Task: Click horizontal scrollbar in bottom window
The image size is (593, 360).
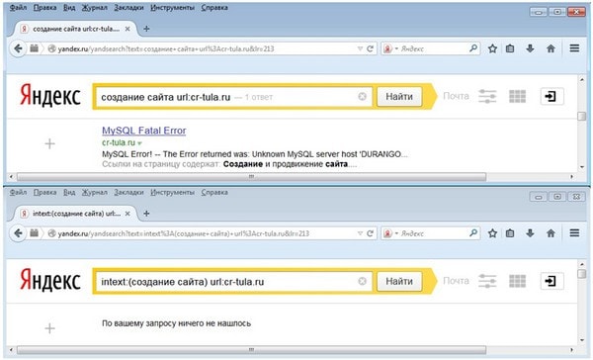Action: pos(251,350)
